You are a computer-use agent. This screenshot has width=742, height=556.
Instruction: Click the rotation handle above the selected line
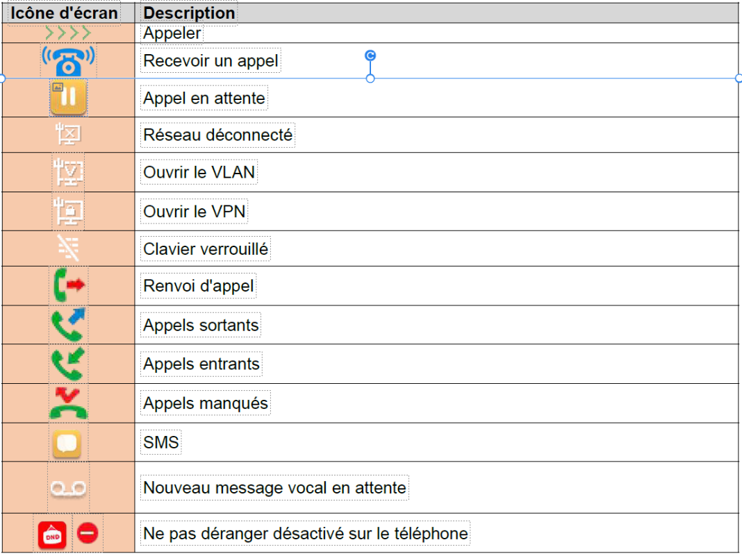click(370, 56)
